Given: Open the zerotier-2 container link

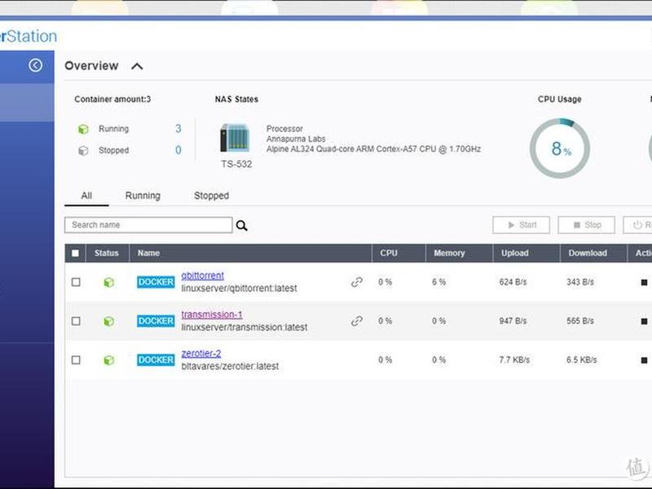Looking at the screenshot, I should (201, 354).
